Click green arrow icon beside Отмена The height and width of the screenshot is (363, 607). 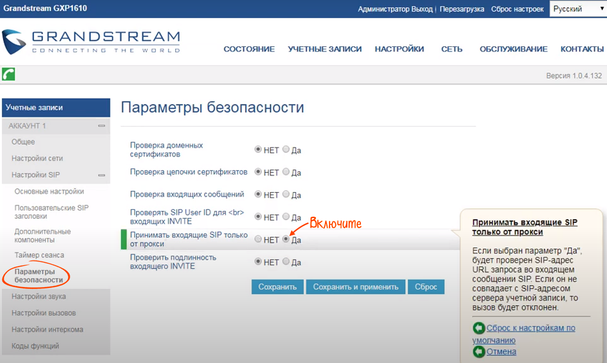tap(479, 351)
